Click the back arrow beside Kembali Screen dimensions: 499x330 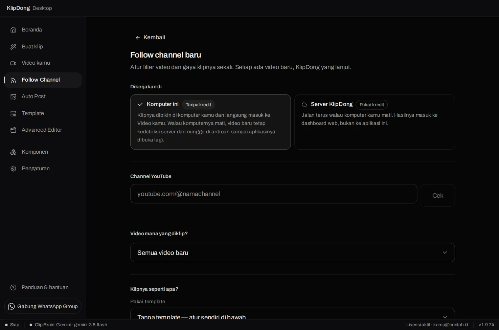click(138, 38)
